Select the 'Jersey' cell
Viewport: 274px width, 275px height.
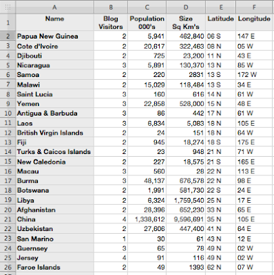[x=54, y=258]
